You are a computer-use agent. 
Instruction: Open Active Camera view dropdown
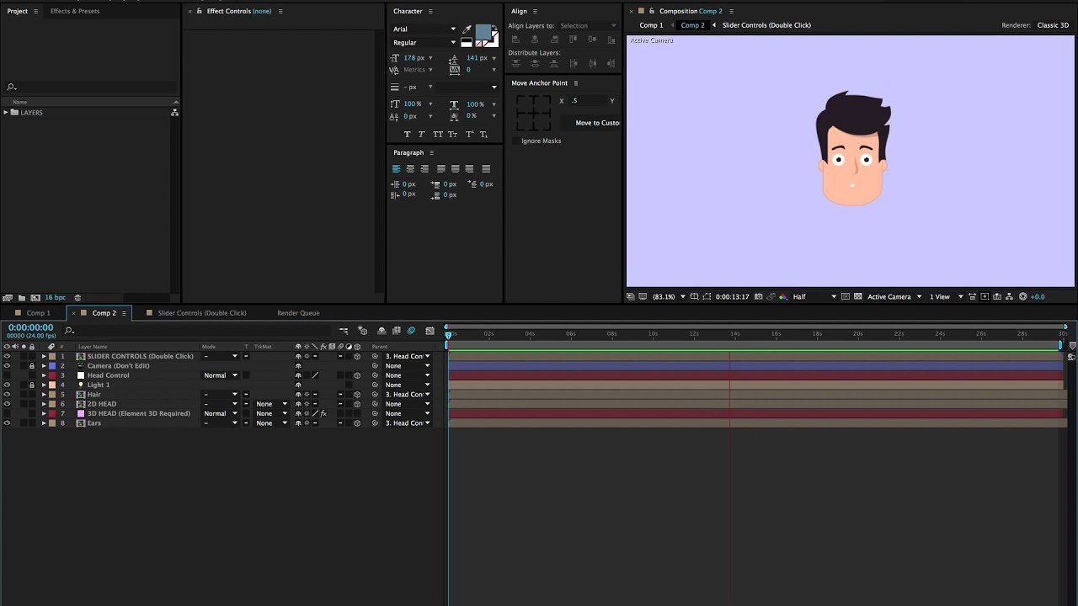(894, 296)
